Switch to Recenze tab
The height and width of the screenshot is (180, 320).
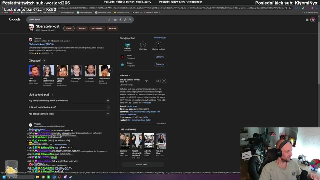[112, 28]
